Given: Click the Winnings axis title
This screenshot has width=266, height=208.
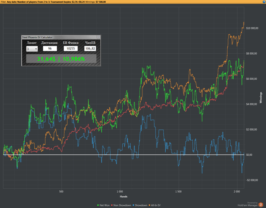Looking at the screenshot, I should click(261, 98).
